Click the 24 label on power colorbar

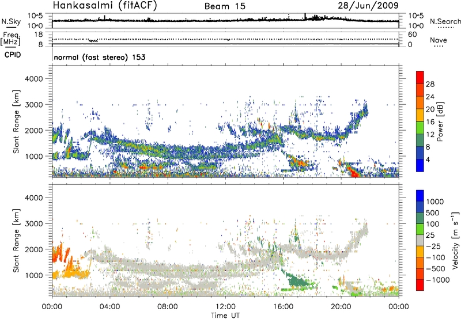(x=430, y=97)
